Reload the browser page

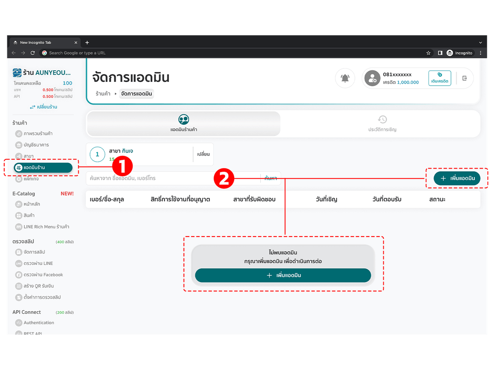[x=32, y=53]
